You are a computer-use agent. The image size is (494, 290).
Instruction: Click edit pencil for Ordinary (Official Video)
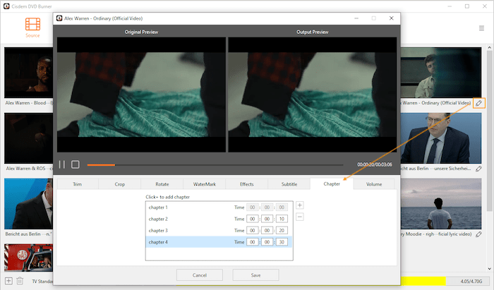coord(479,103)
